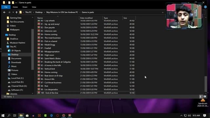The width and height of the screenshot is (210, 118).
Task: Open the Windows Start menu
Action: coord(3,115)
